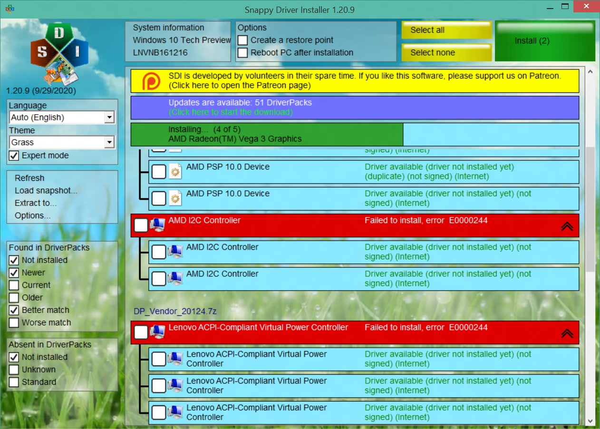
Task: Click the scrollbar down arrow
Action: point(590,421)
